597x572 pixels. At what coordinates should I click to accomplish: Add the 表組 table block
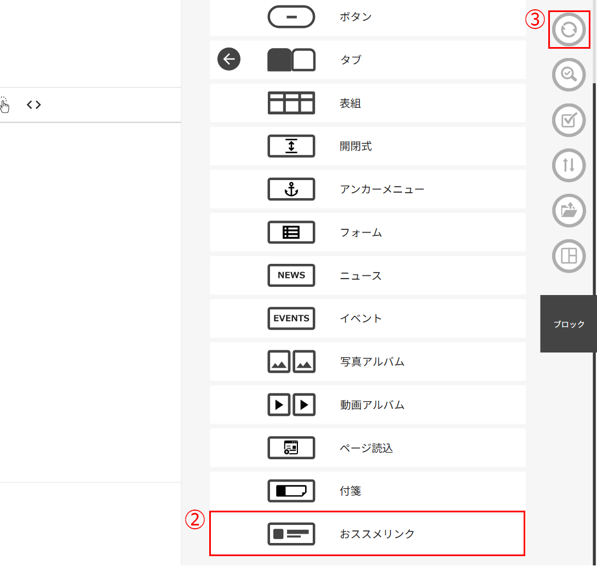click(368, 103)
